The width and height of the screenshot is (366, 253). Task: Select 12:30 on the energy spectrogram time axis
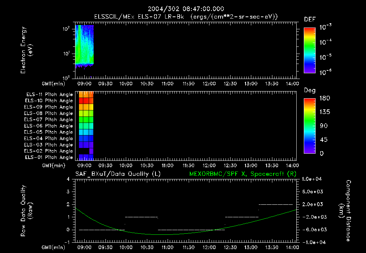click(230, 84)
